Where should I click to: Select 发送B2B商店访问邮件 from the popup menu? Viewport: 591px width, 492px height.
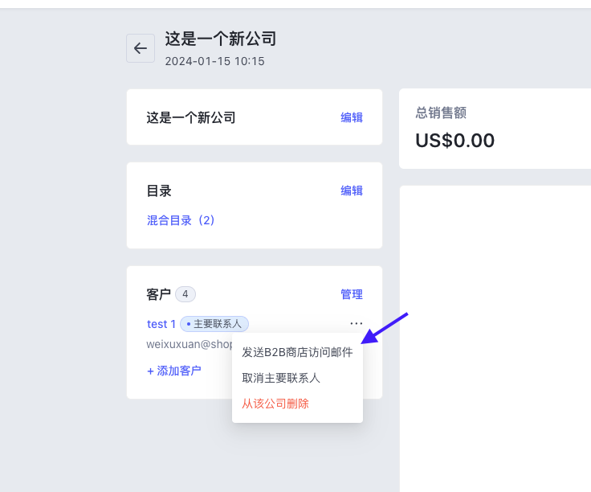pos(297,352)
